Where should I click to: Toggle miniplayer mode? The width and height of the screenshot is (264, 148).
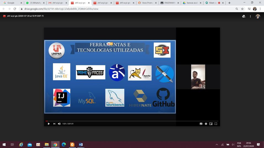click(x=211, y=124)
